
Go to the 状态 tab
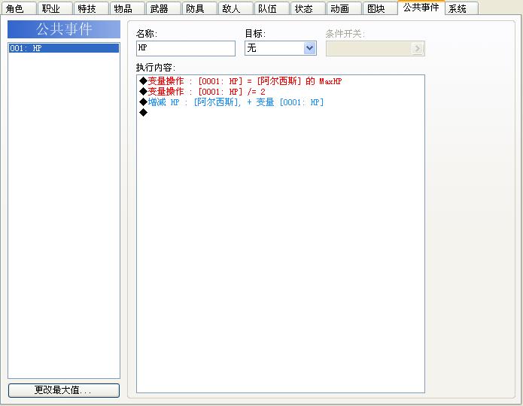pyautogui.click(x=308, y=8)
